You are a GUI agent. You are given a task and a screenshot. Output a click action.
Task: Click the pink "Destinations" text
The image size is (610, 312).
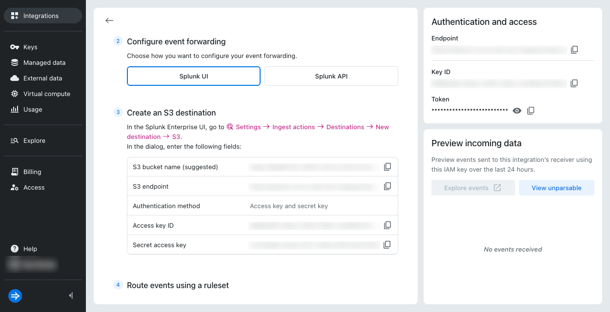(346, 127)
